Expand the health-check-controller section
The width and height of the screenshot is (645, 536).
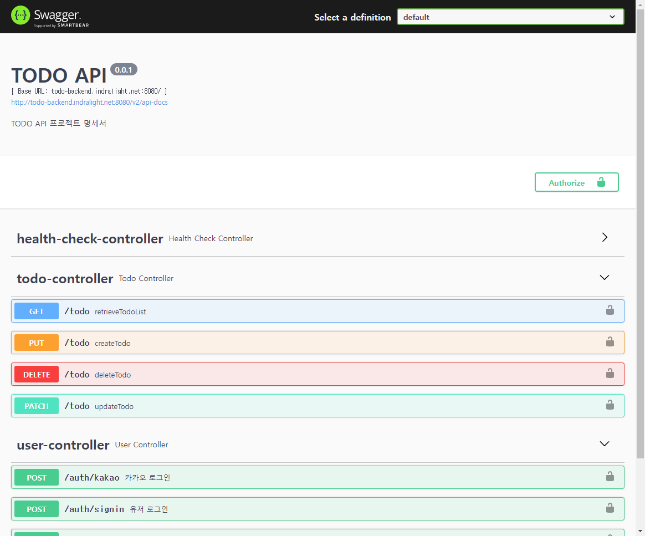coord(604,237)
